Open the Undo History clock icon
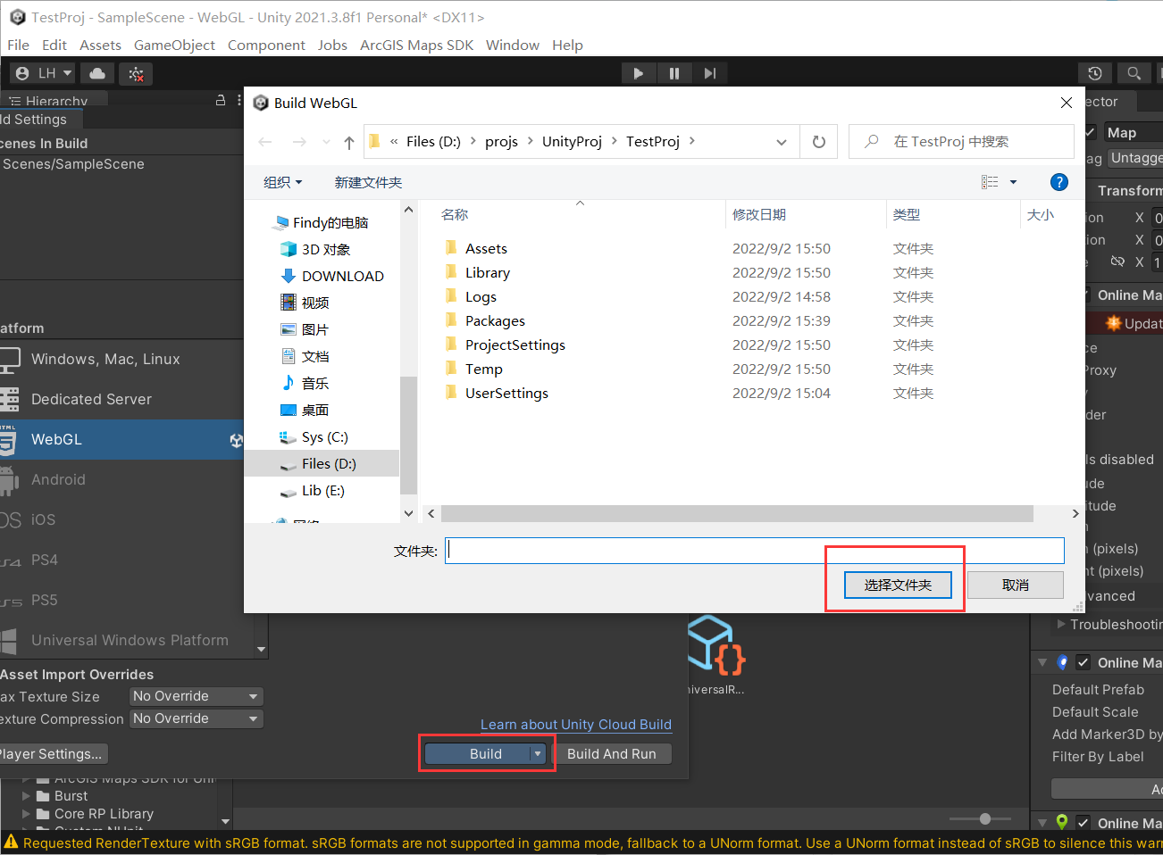This screenshot has height=855, width=1163. 1095,73
